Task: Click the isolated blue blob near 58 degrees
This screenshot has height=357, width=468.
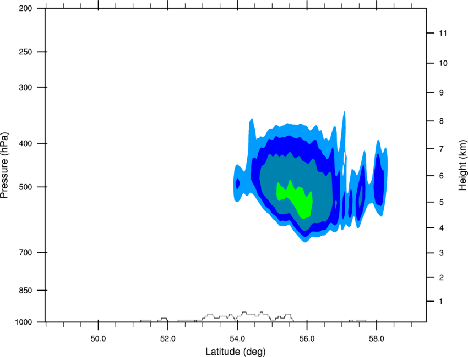Action: (379, 178)
